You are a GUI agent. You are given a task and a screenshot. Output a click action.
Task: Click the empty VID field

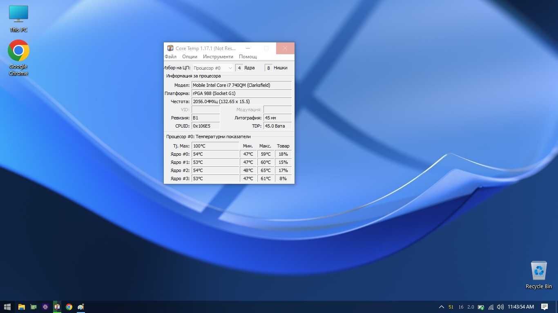click(x=205, y=110)
